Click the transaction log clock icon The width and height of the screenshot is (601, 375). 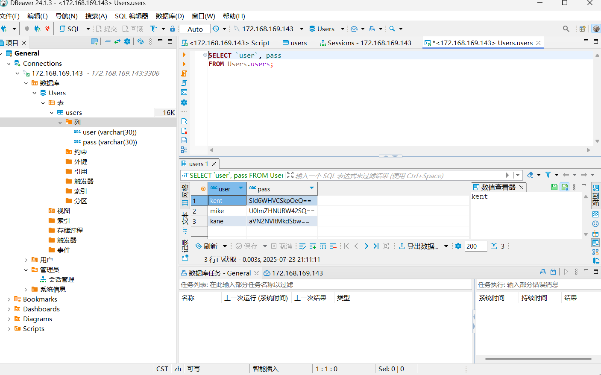tap(216, 29)
